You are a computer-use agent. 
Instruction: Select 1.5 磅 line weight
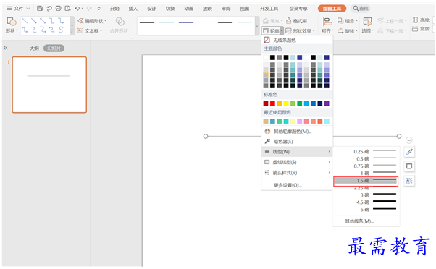tap(366, 181)
